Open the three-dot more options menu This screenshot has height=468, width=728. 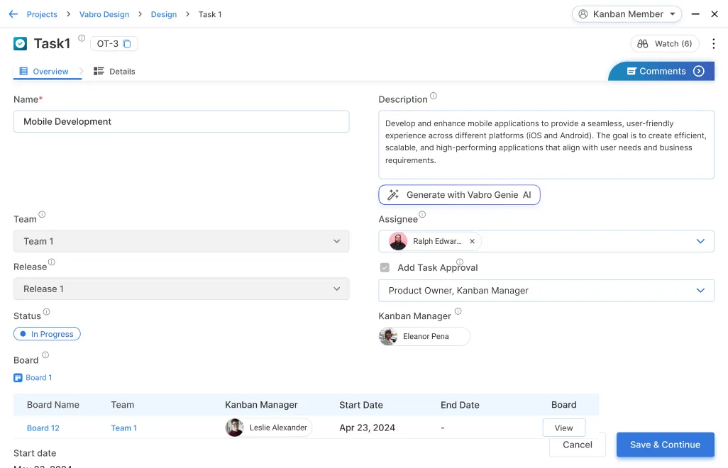coord(713,44)
